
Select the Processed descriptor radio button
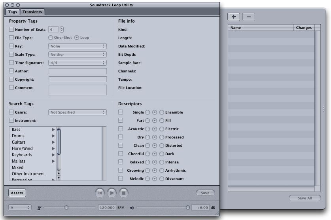pos(162,137)
